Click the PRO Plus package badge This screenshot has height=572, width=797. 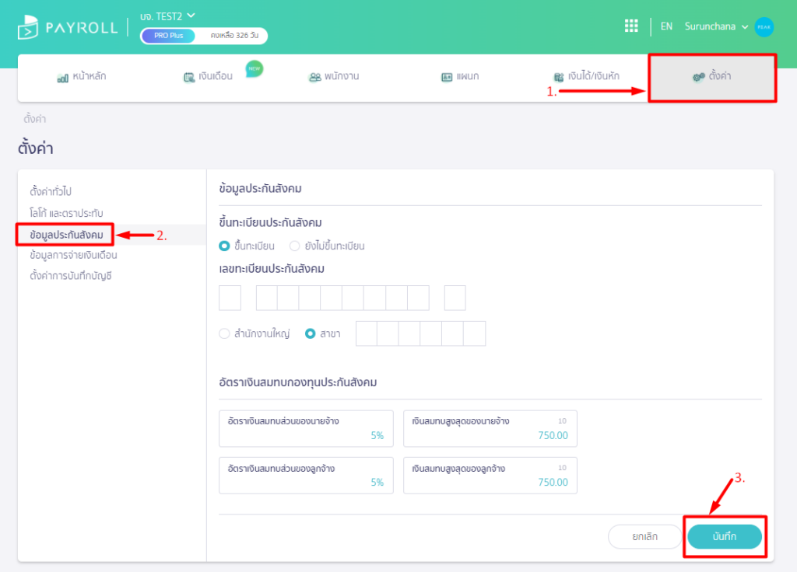point(168,36)
